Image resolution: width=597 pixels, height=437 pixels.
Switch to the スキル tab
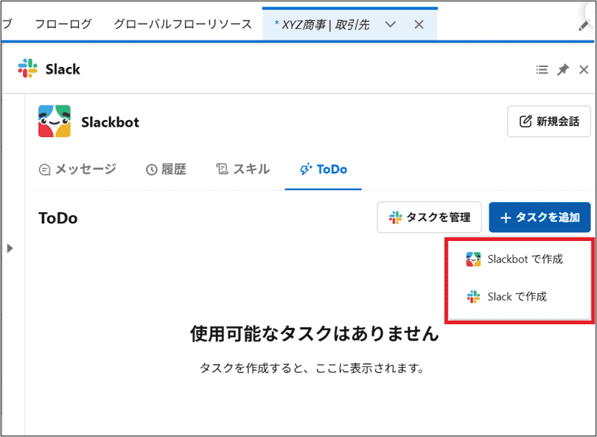coord(243,169)
